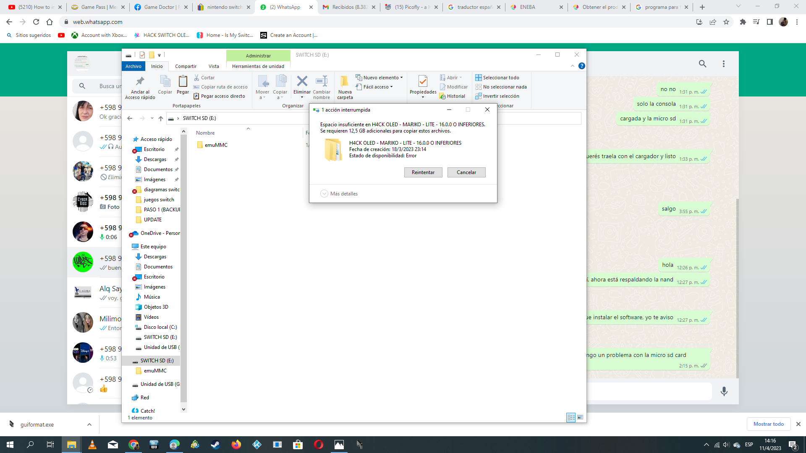Pin to Quick Access using Anclar icon
This screenshot has width=806, height=453.
[x=140, y=87]
